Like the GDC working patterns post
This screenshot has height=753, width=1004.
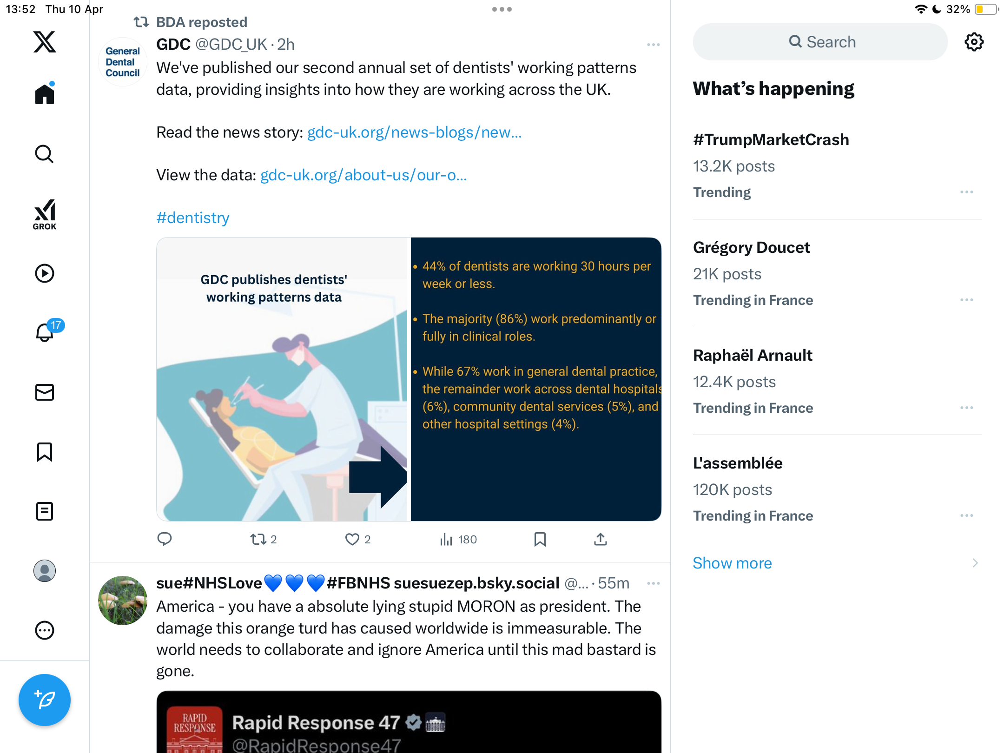click(357, 539)
